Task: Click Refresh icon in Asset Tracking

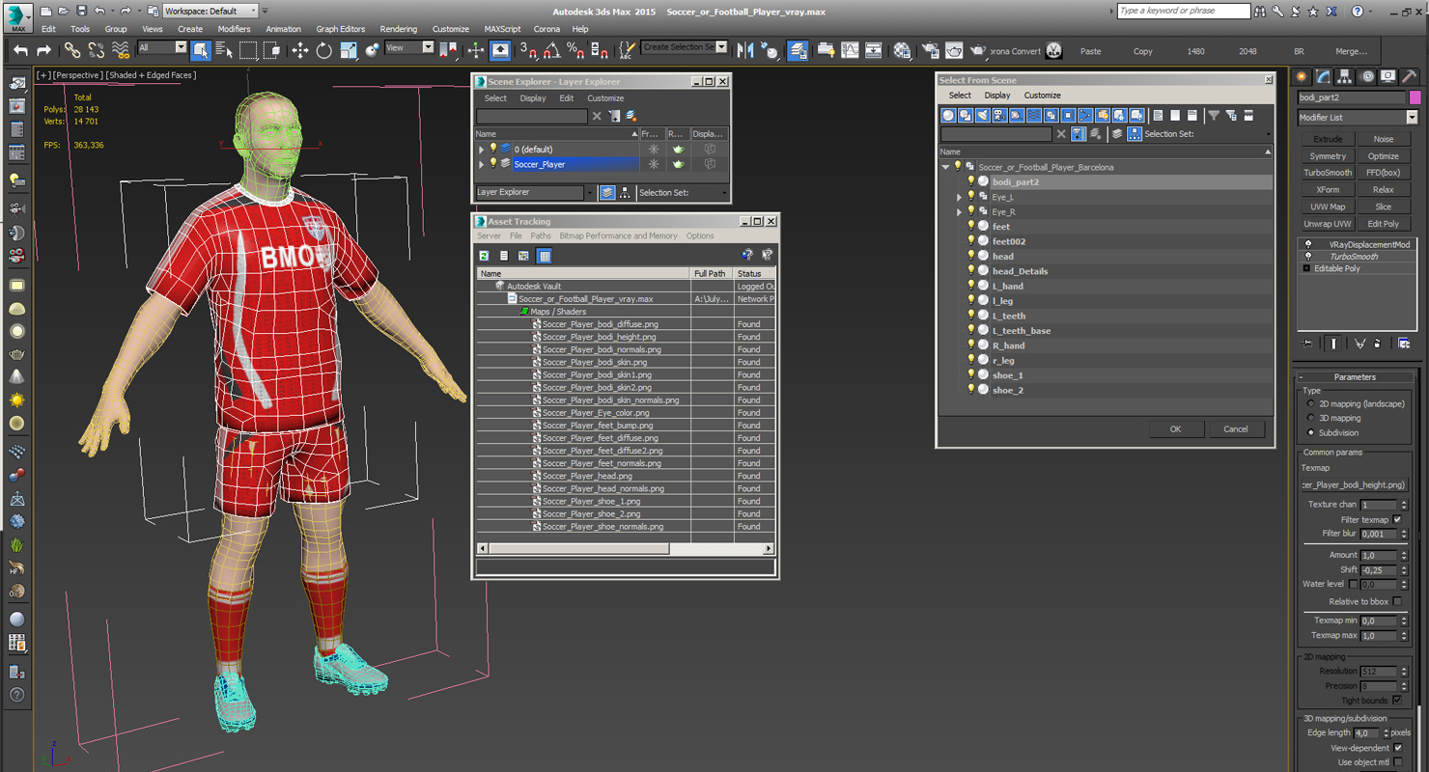Action: pos(484,256)
